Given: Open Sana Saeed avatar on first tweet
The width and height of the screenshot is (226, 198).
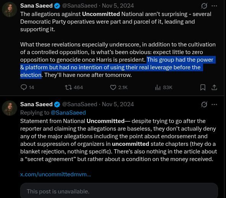Looking at the screenshot, I should click(x=10, y=10).
